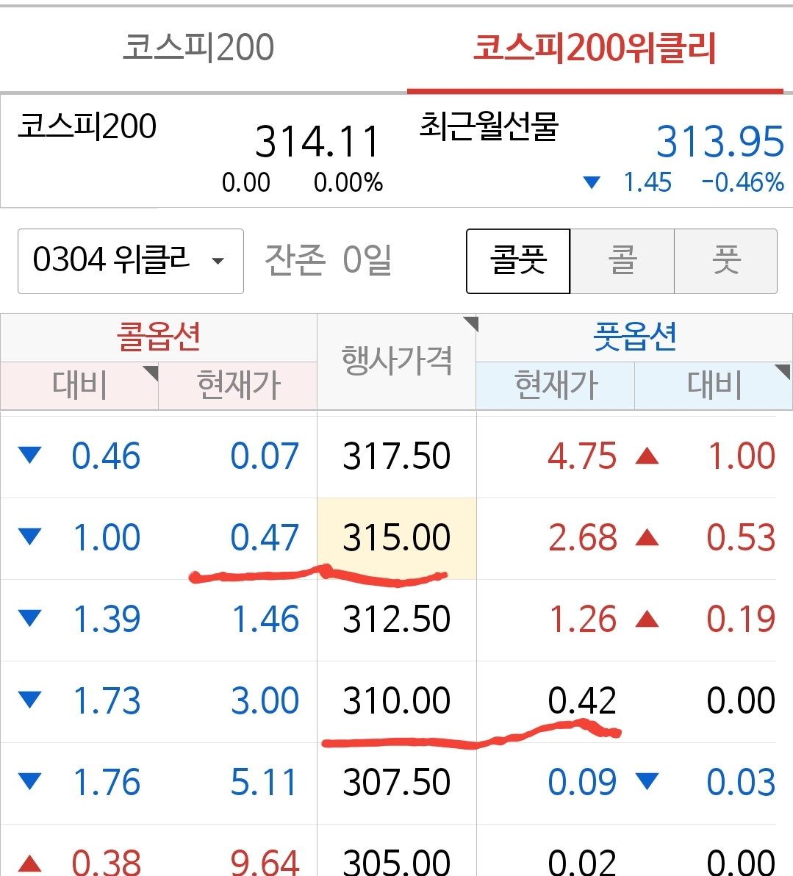The image size is (793, 876).
Task: Click the red up arrow in the 305.00 call row
Action: [x=30, y=861]
